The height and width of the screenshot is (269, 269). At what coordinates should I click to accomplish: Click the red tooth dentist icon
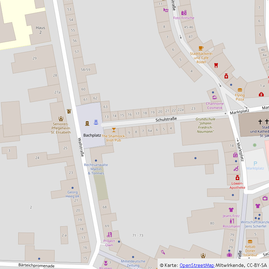(x=216, y=65)
